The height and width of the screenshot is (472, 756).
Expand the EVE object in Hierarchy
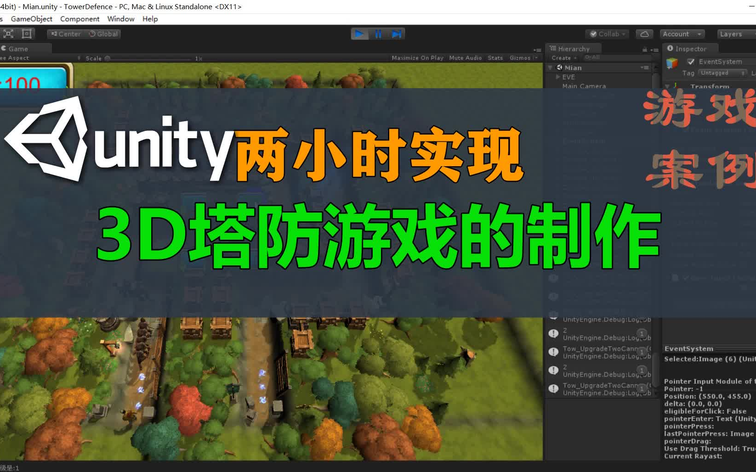coord(558,77)
